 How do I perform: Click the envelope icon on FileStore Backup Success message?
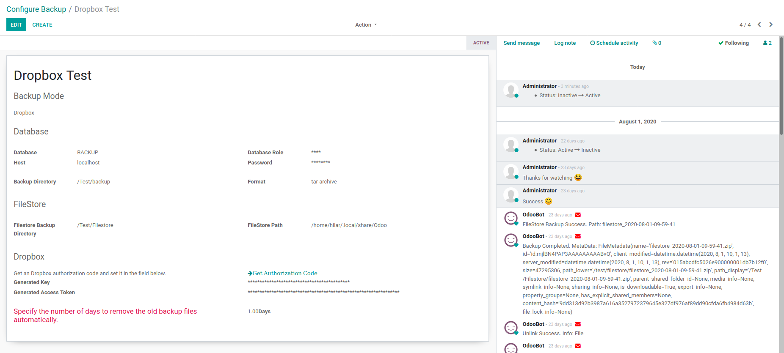[x=578, y=215]
